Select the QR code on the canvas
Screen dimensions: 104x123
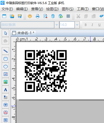coord(46,71)
